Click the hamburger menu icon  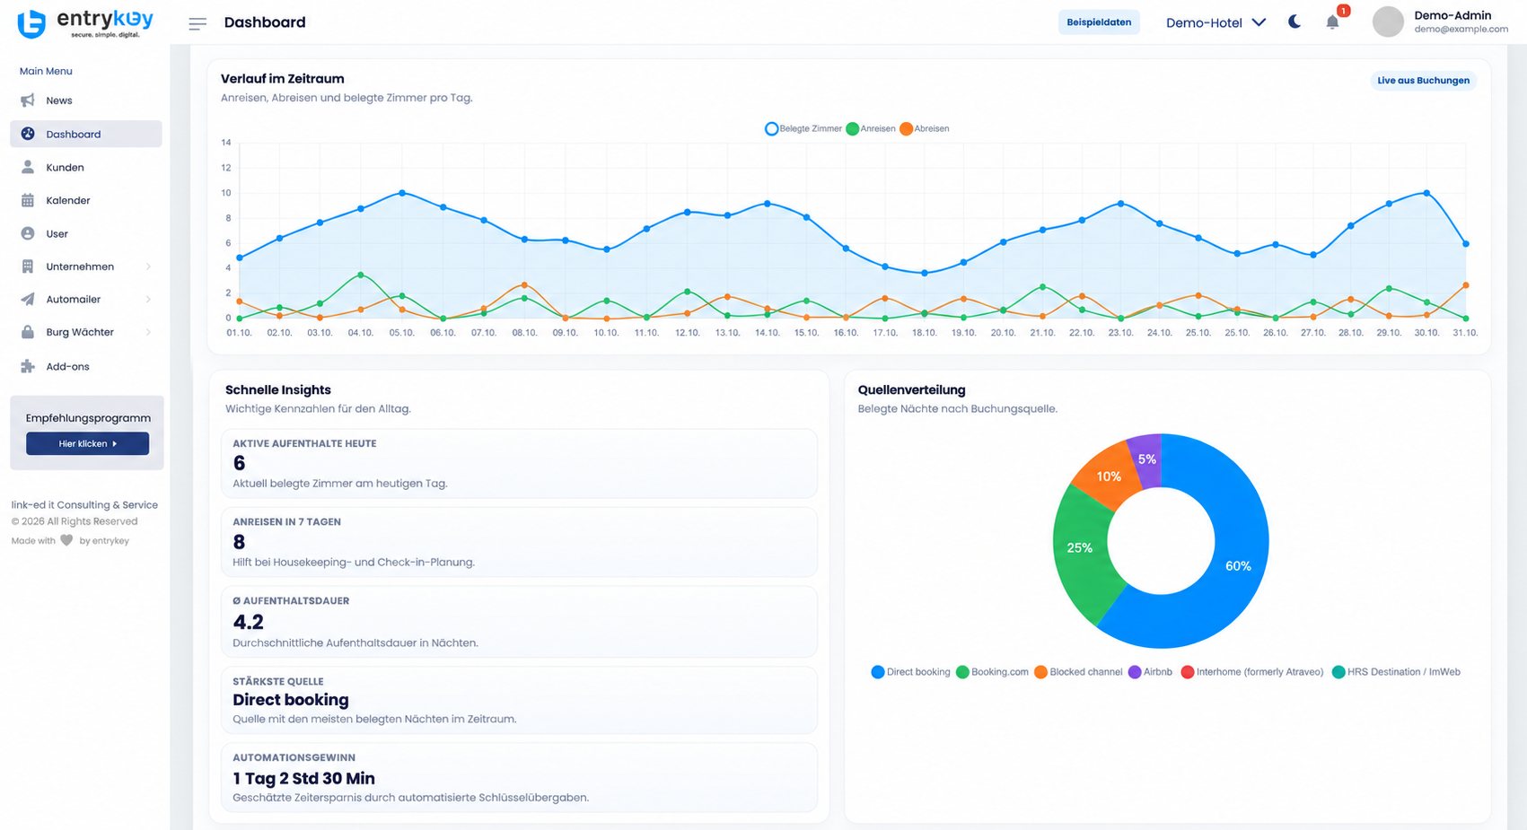tap(197, 23)
